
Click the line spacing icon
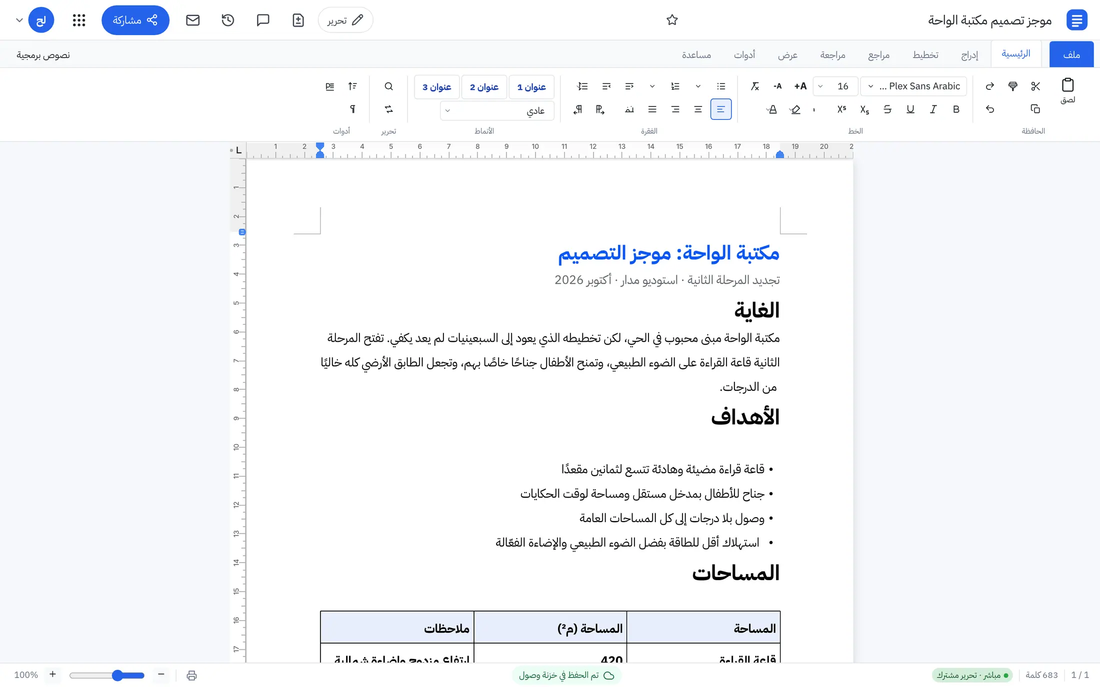click(x=582, y=86)
